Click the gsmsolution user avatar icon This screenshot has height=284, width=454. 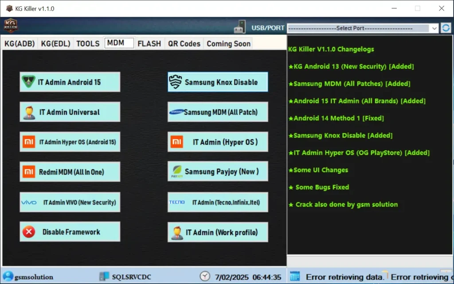pos(8,276)
